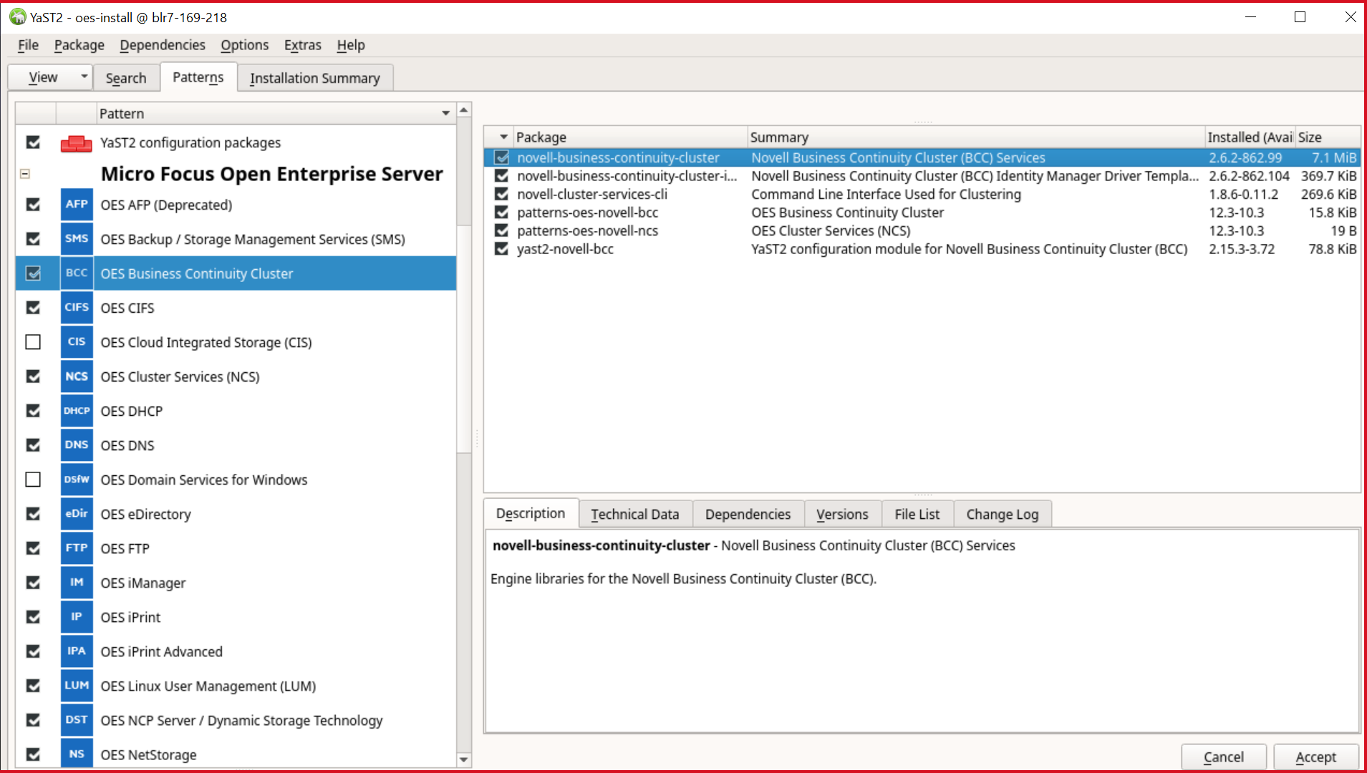Image resolution: width=1367 pixels, height=773 pixels.
Task: Switch to the Installation Summary tab
Action: click(x=314, y=78)
